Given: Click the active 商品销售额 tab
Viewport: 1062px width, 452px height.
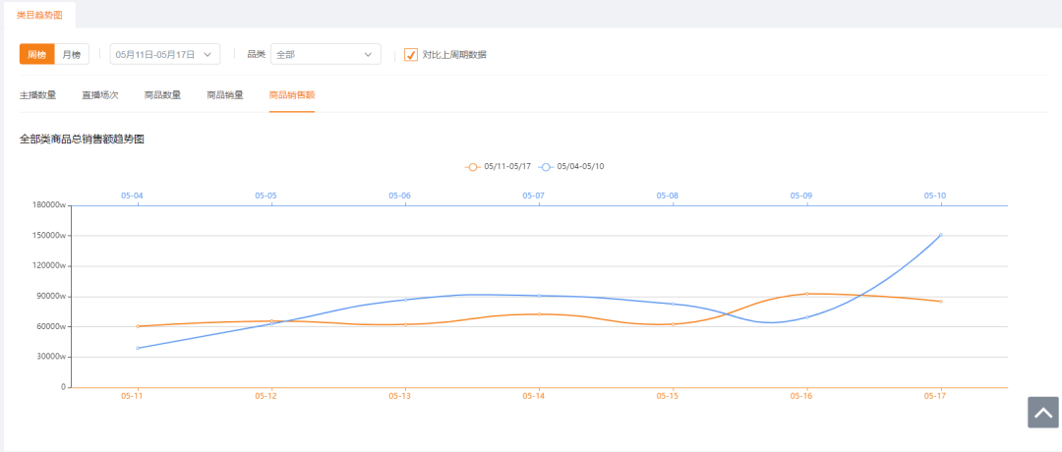Looking at the screenshot, I should [291, 95].
